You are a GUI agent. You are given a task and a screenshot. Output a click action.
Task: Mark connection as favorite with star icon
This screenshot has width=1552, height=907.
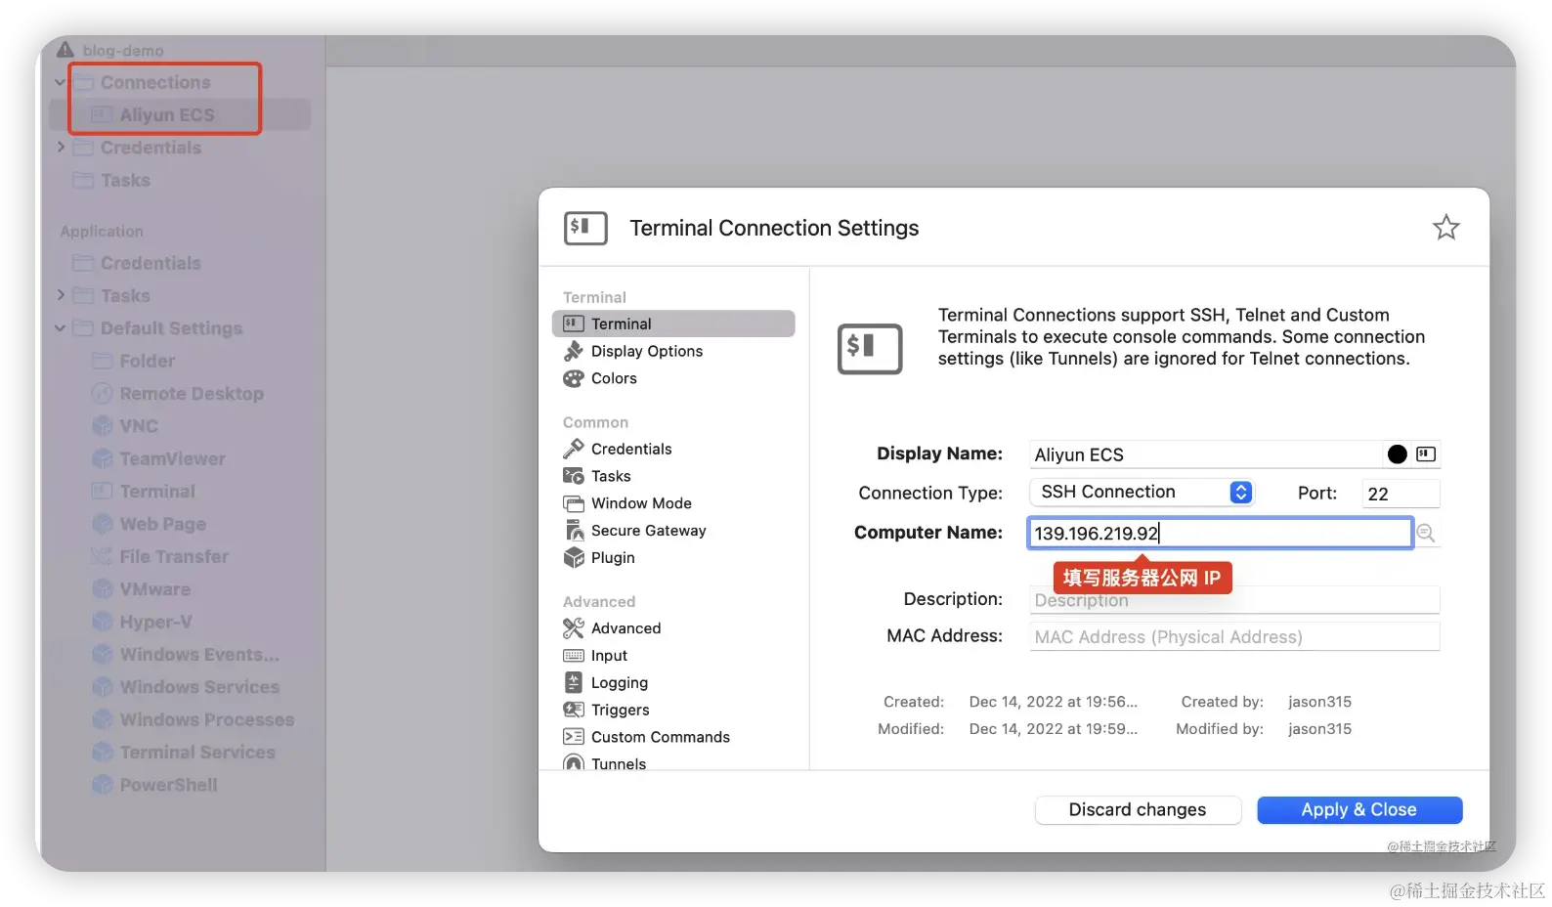tap(1445, 228)
